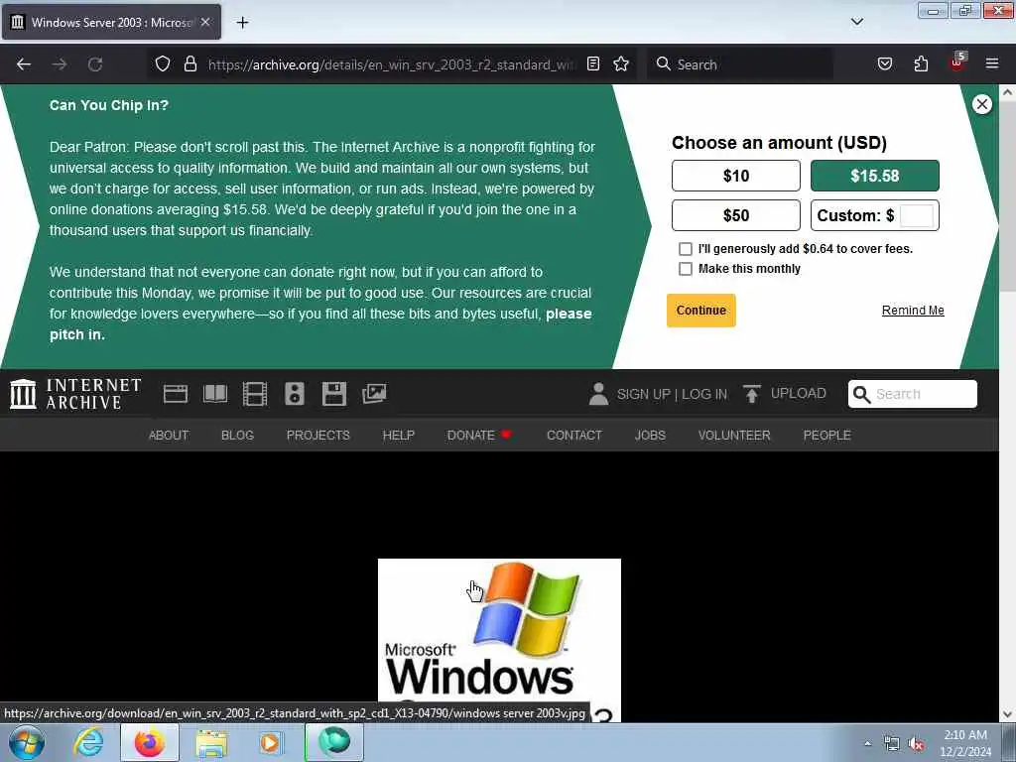The height and width of the screenshot is (762, 1016).
Task: Select the $50 donation amount
Action: point(736,215)
